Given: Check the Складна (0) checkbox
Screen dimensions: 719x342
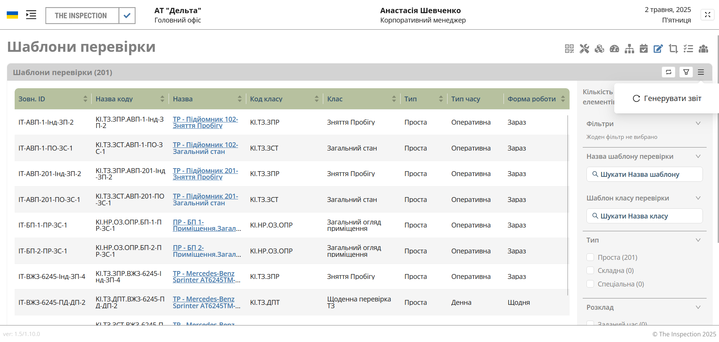Looking at the screenshot, I should [590, 271].
